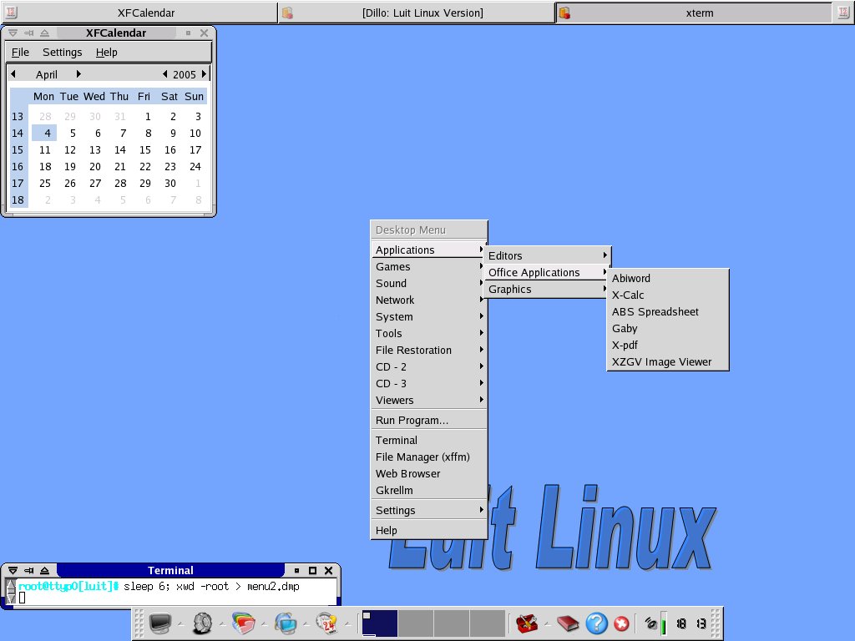Switch to XFCalendar in the taskbar
Image resolution: width=855 pixels, height=641 pixels.
[x=139, y=13]
